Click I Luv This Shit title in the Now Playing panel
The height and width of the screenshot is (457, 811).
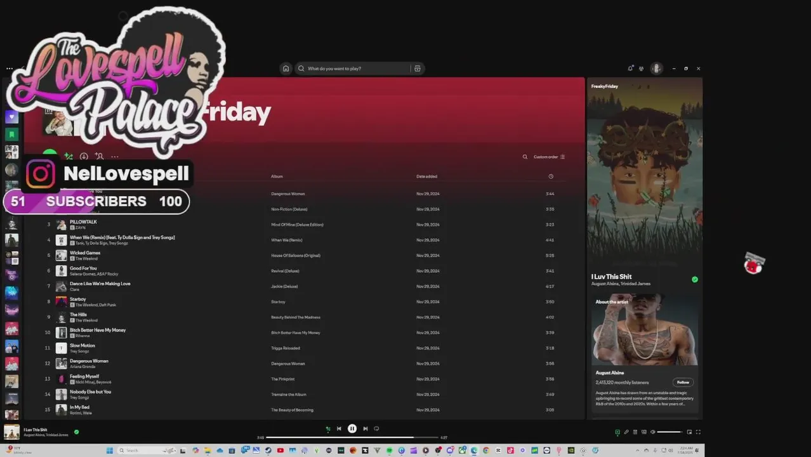point(611,277)
